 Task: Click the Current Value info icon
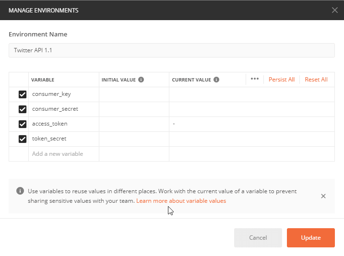tap(216, 80)
